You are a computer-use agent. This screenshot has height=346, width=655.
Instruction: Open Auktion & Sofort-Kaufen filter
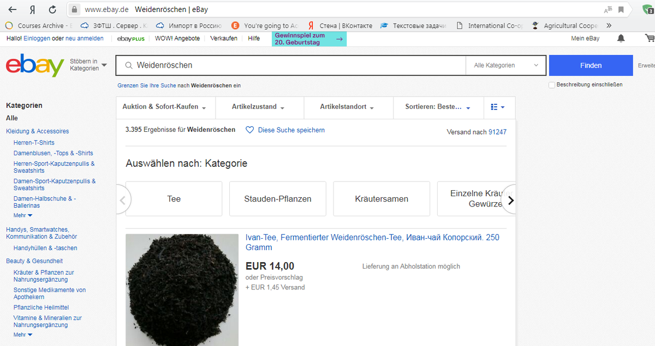click(x=165, y=107)
